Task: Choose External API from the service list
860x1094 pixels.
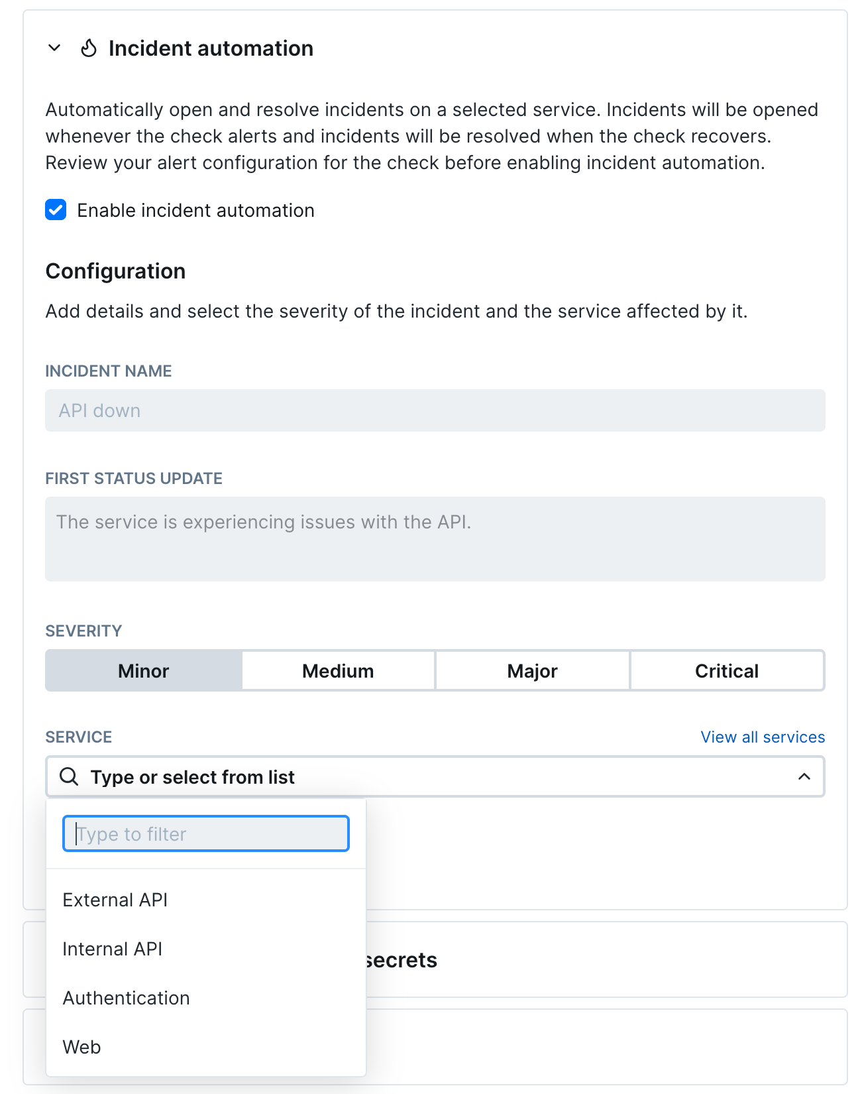Action: tap(115, 900)
